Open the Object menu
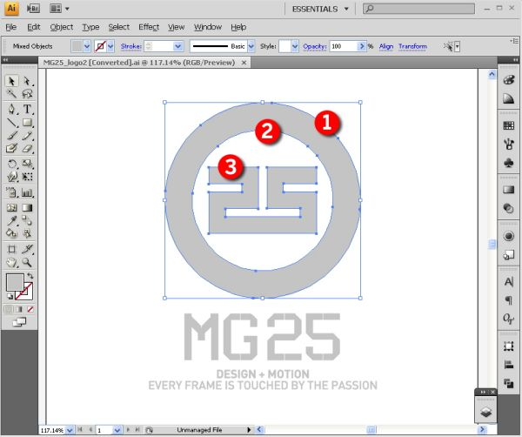The width and height of the screenshot is (522, 437). click(x=62, y=27)
